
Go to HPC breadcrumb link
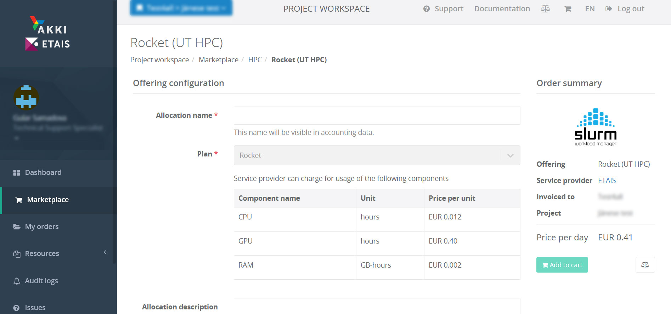pos(255,60)
